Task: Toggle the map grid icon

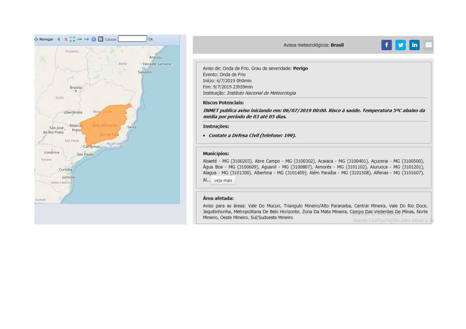Action: 101,39
